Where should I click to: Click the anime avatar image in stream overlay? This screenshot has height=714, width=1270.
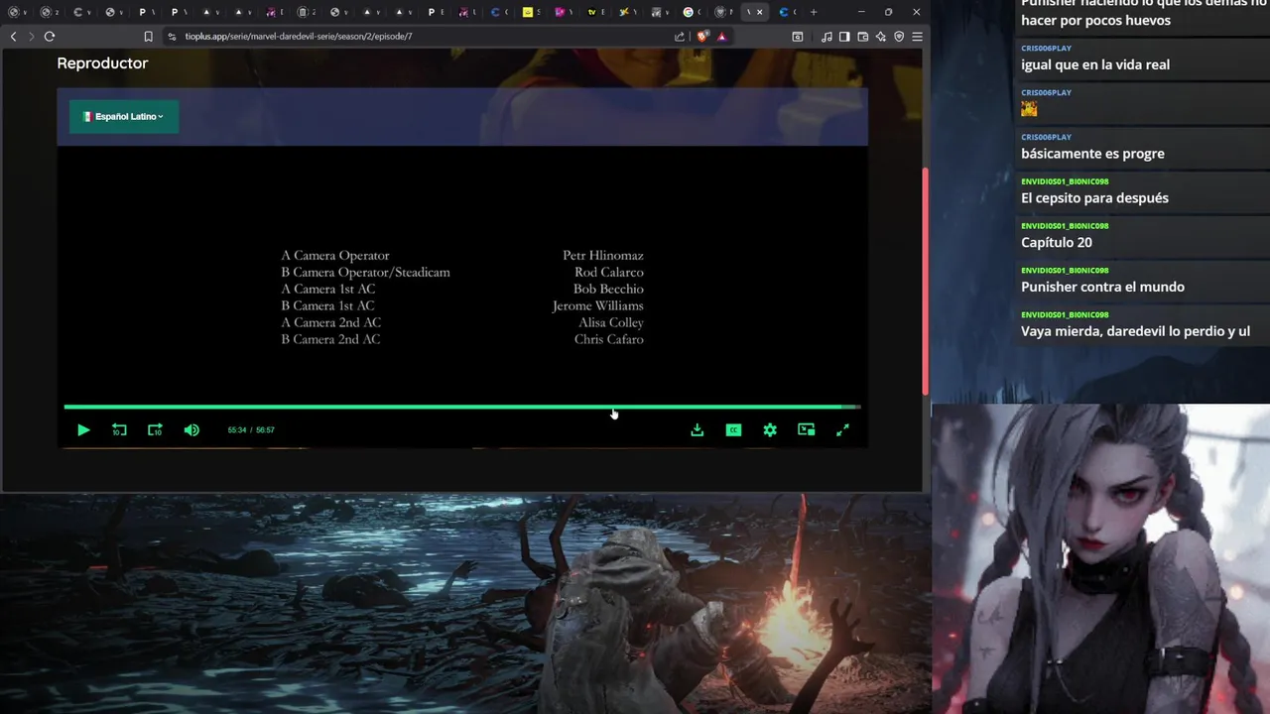[1100, 558]
